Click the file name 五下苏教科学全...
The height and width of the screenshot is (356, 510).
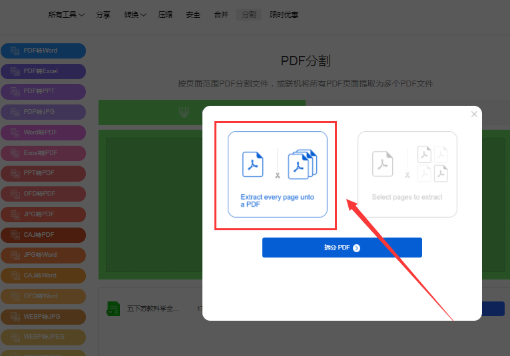tap(152, 309)
